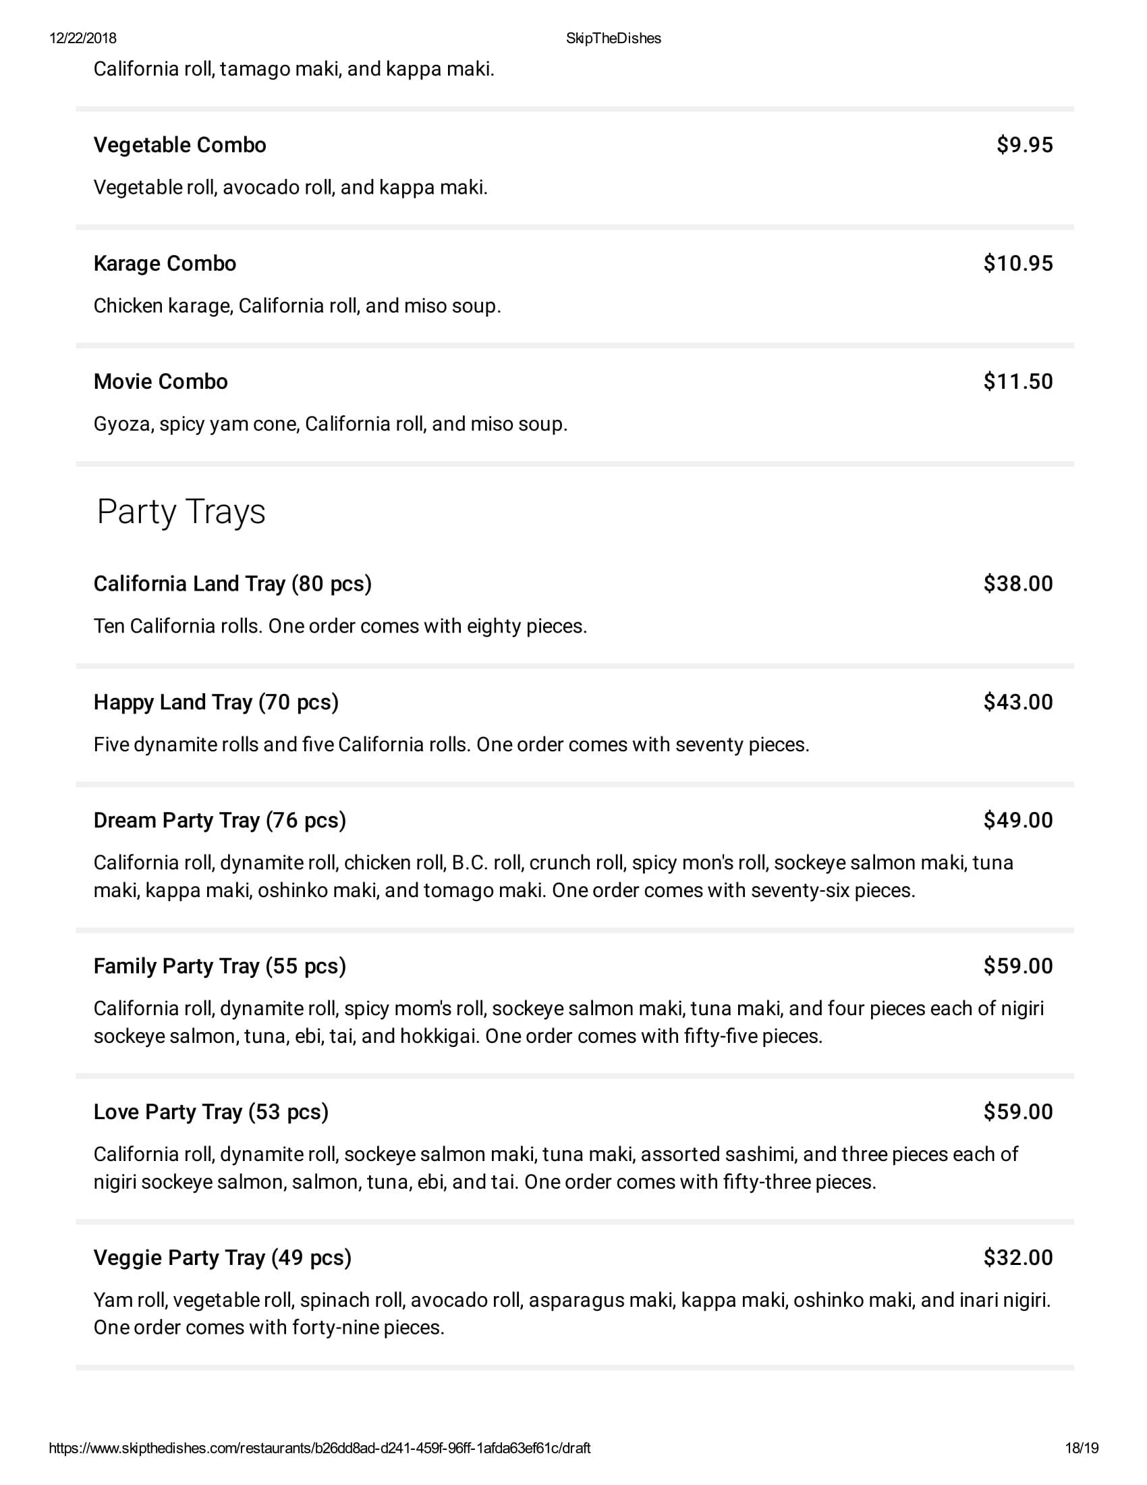Image resolution: width=1147 pixels, height=1485 pixels.
Task: Open Happy Land Tray (70 pcs)
Action: pos(216,702)
